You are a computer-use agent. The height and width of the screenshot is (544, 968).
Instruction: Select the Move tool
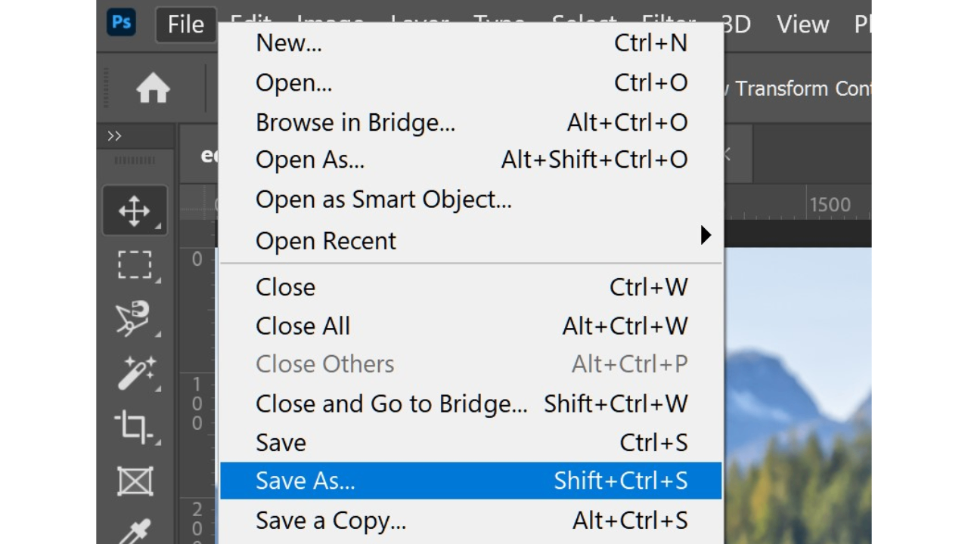click(135, 211)
